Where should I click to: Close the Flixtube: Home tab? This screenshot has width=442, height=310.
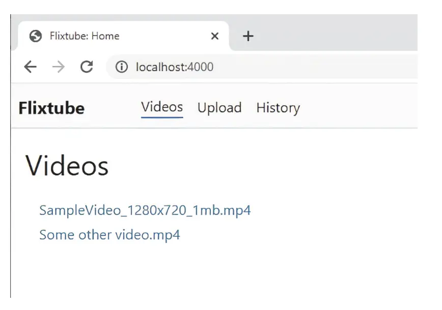point(214,36)
